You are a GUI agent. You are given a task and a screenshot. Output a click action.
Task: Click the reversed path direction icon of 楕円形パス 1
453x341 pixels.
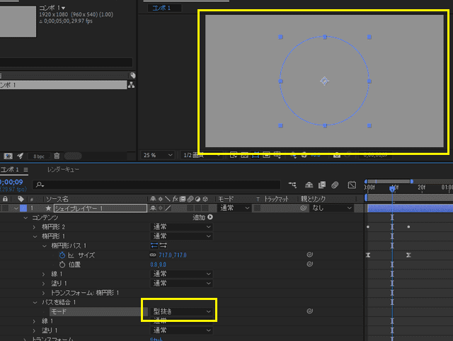click(x=164, y=245)
